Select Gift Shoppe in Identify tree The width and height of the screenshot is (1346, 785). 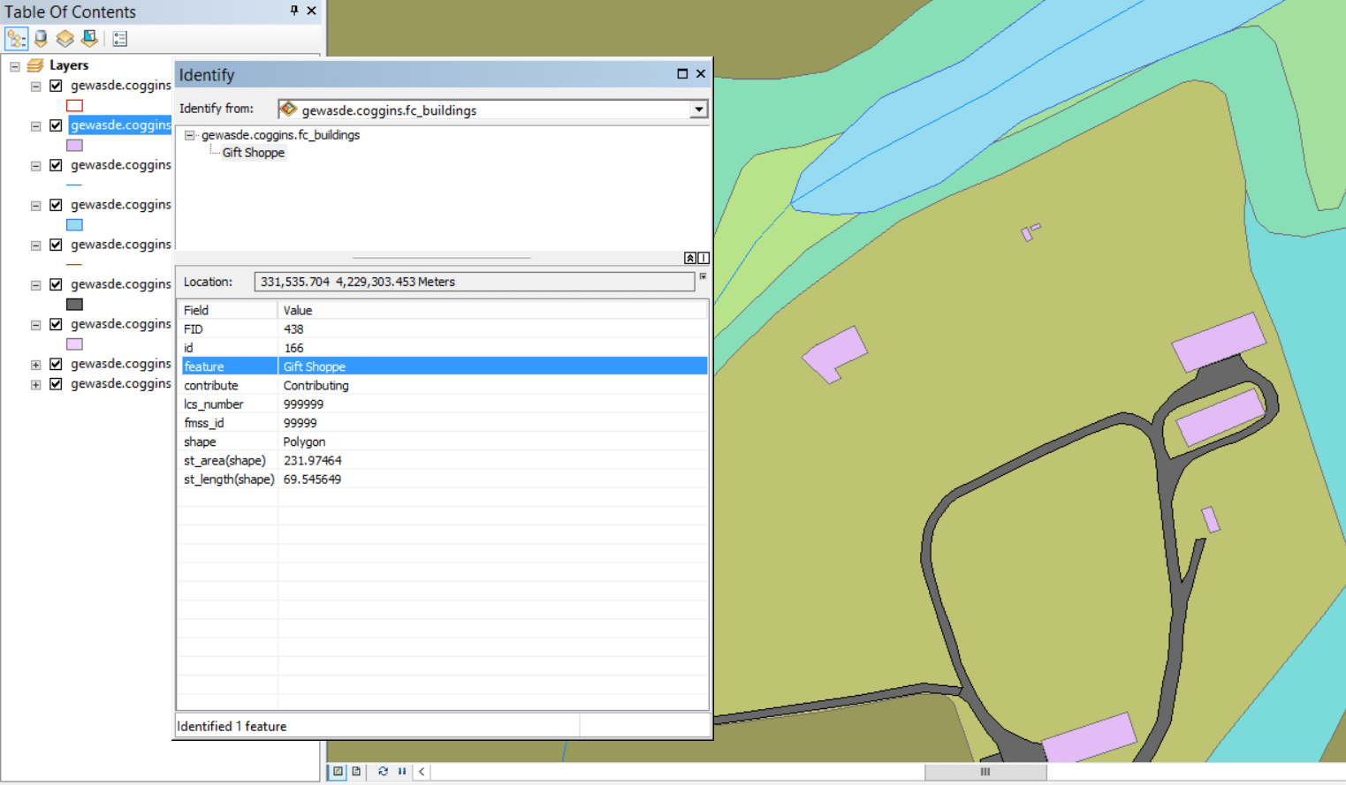(x=254, y=153)
